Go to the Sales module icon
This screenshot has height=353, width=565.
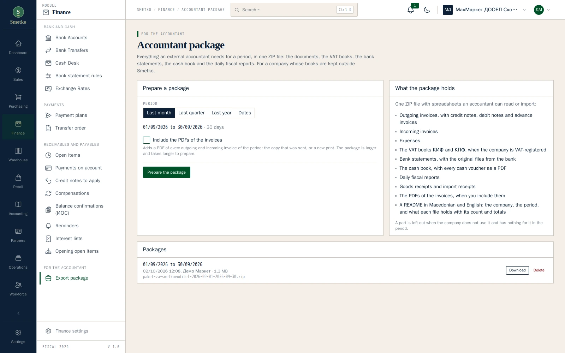pyautogui.click(x=18, y=70)
